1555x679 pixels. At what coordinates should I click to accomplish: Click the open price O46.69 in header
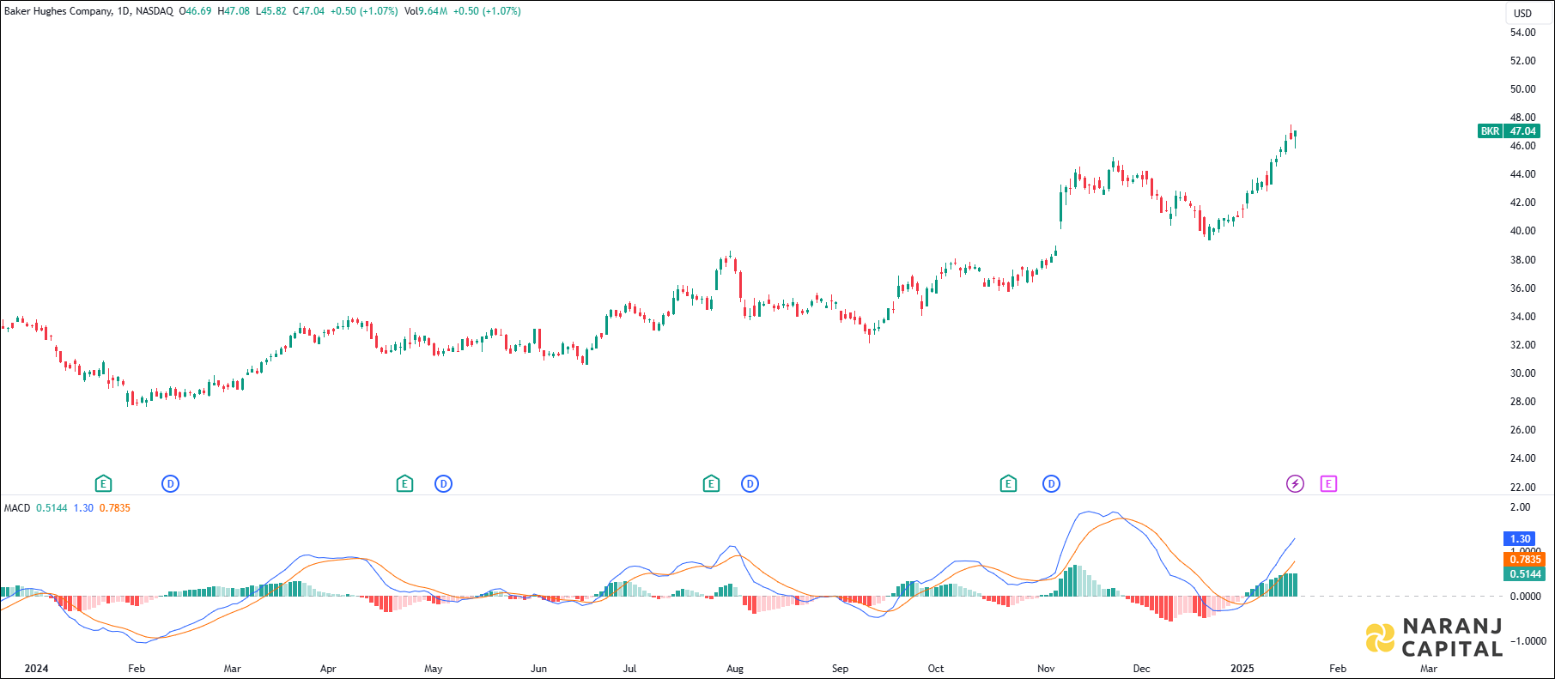point(195,11)
